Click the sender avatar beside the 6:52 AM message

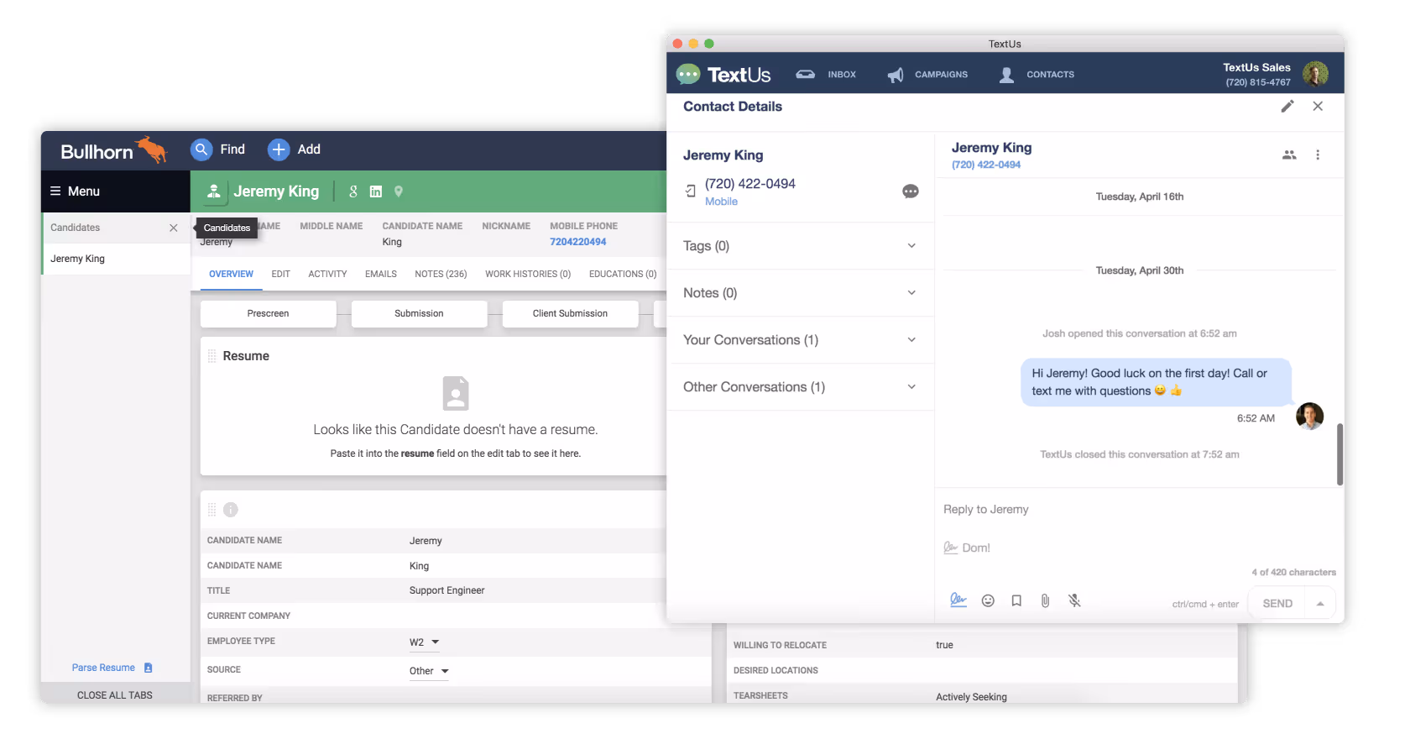tap(1309, 416)
